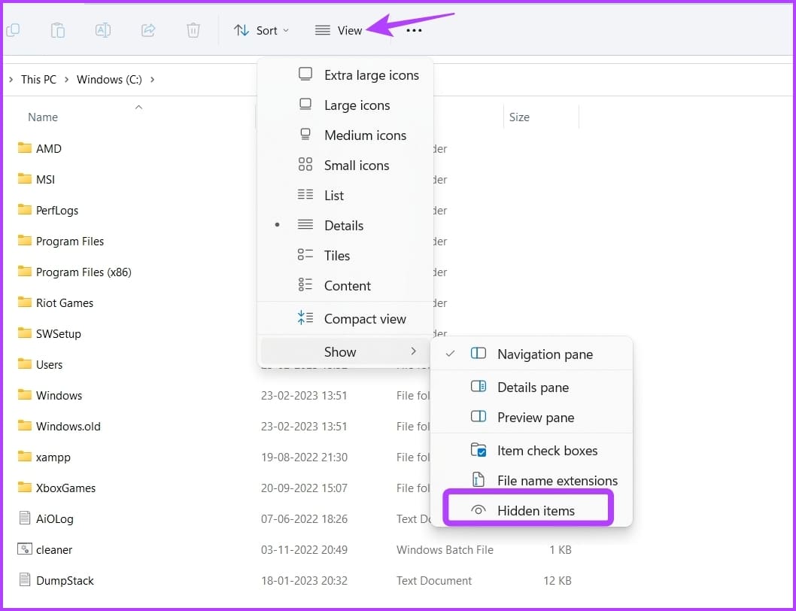This screenshot has width=796, height=611.
Task: Switch to List view
Action: coord(345,195)
